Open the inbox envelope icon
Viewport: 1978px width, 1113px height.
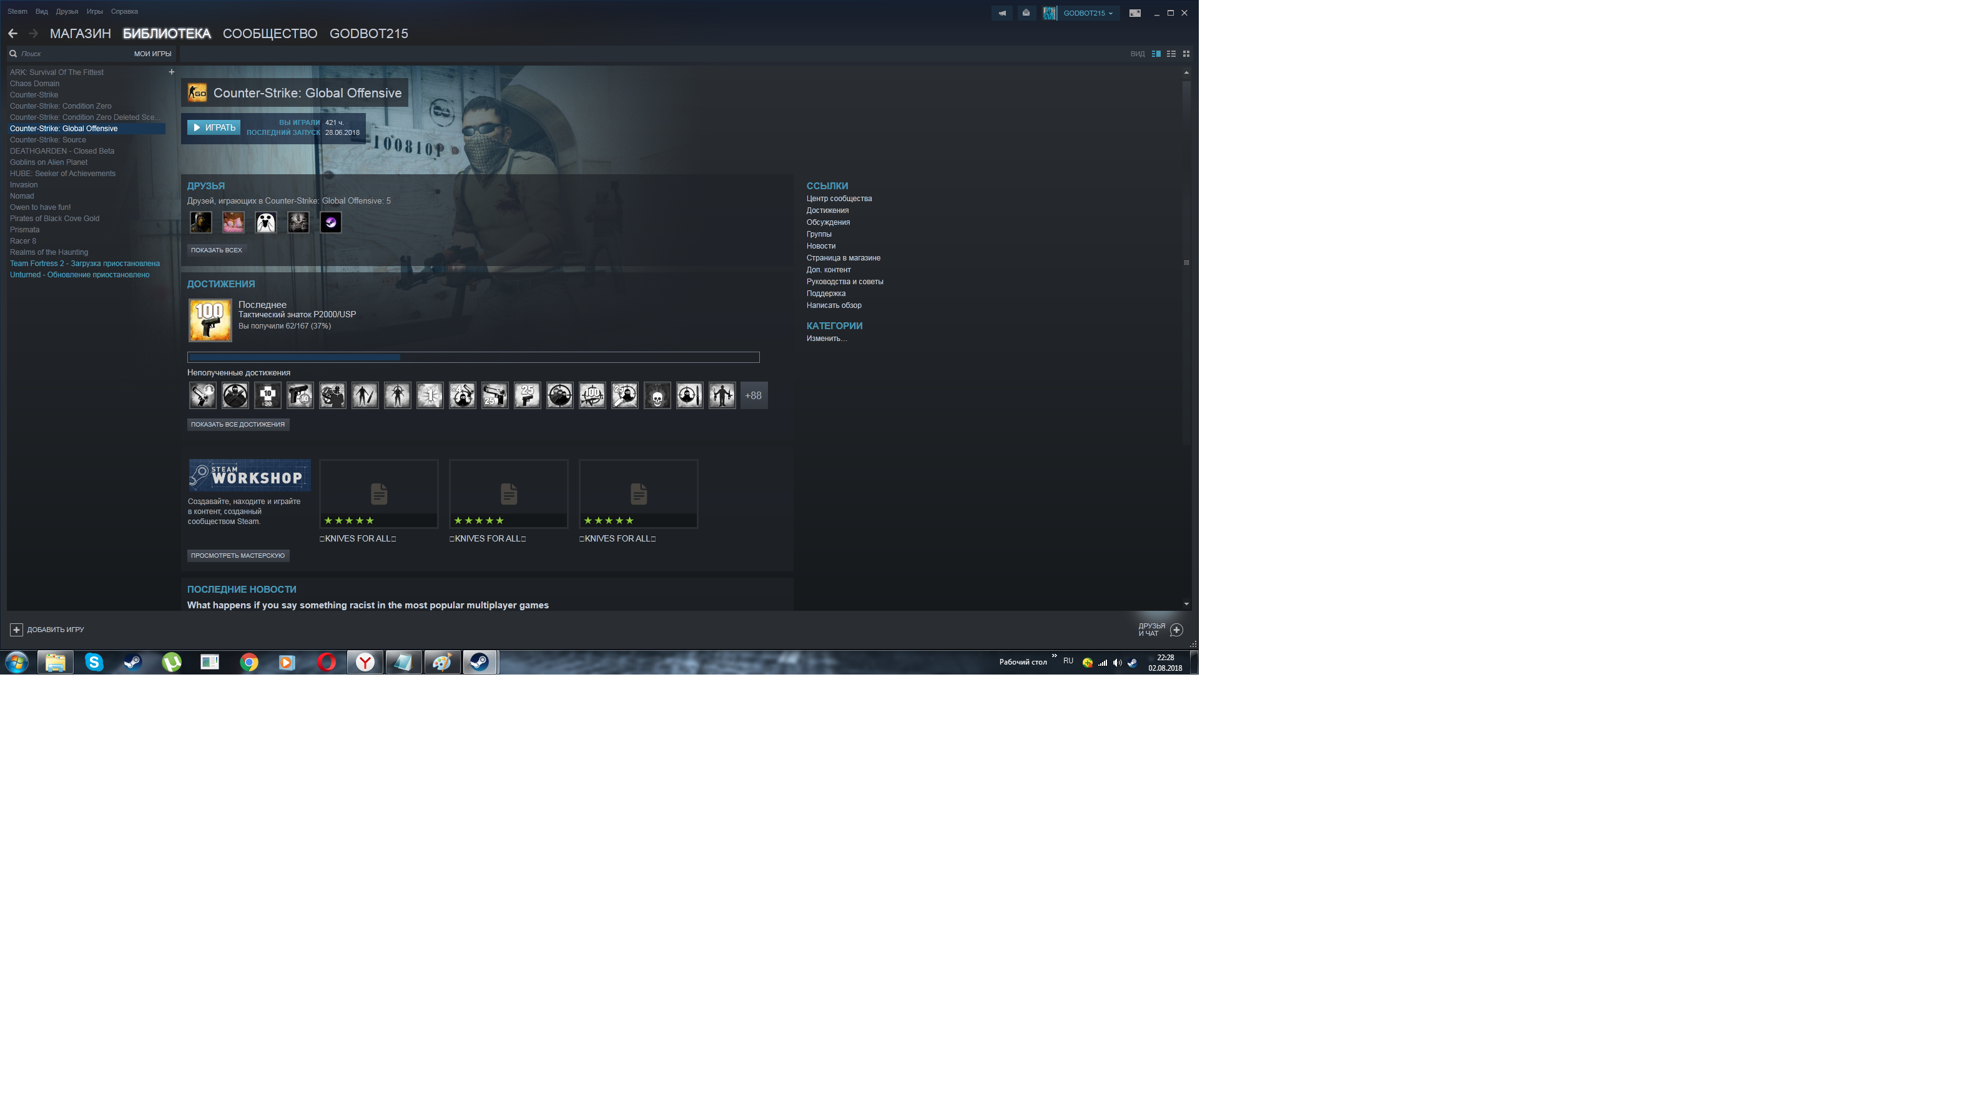[x=1026, y=13]
